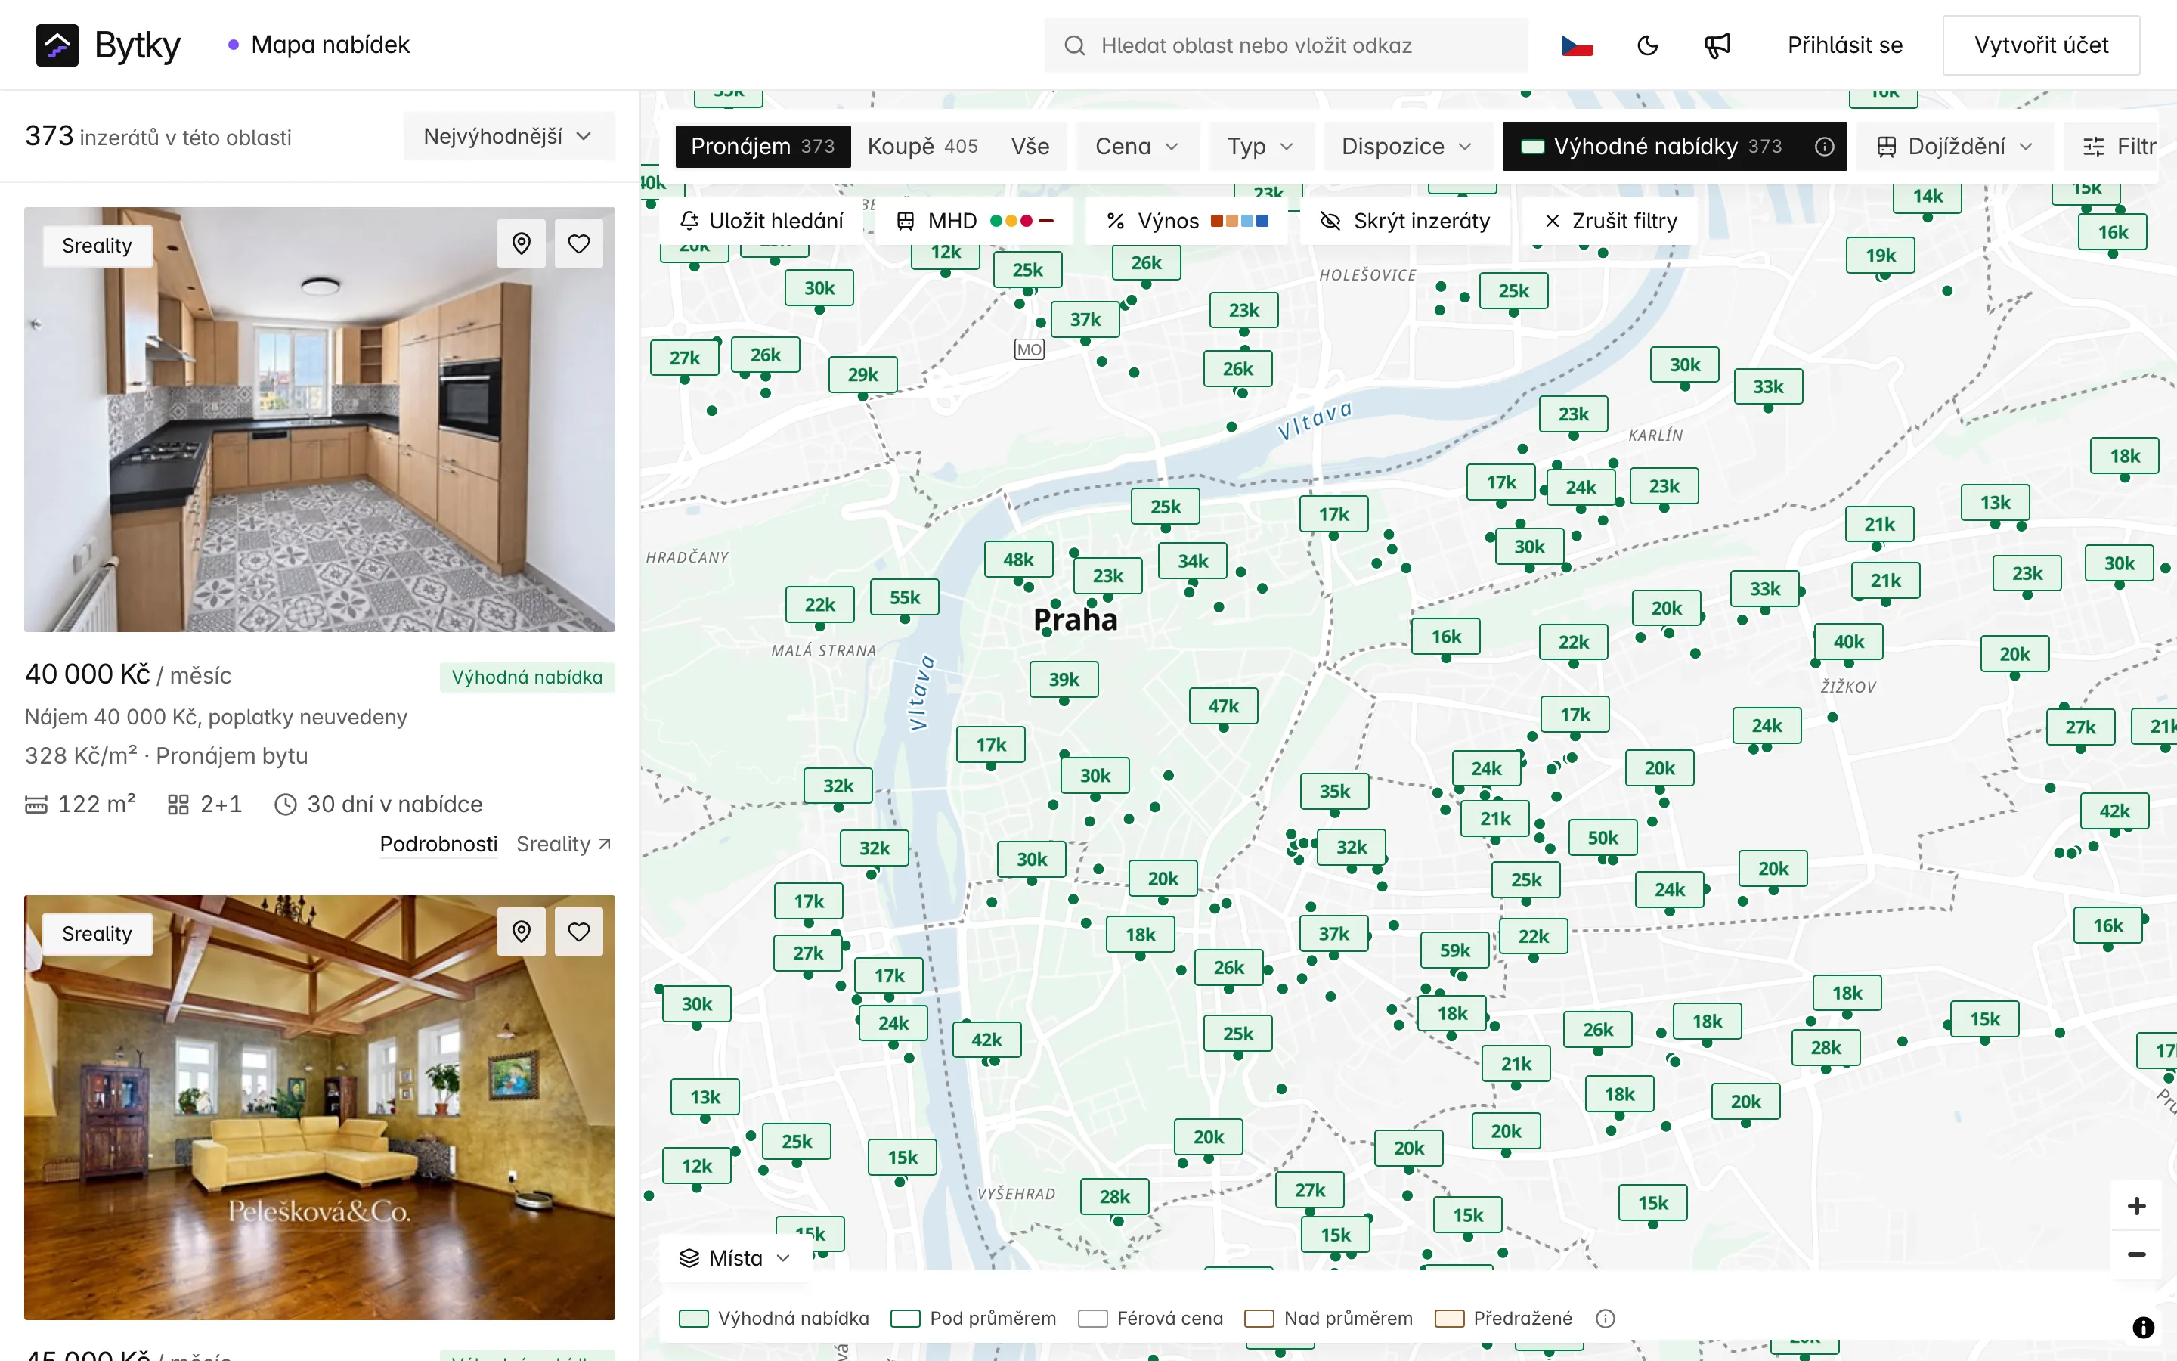Open Mapa nabídek navigation item
The image size is (2177, 1361).
click(319, 45)
